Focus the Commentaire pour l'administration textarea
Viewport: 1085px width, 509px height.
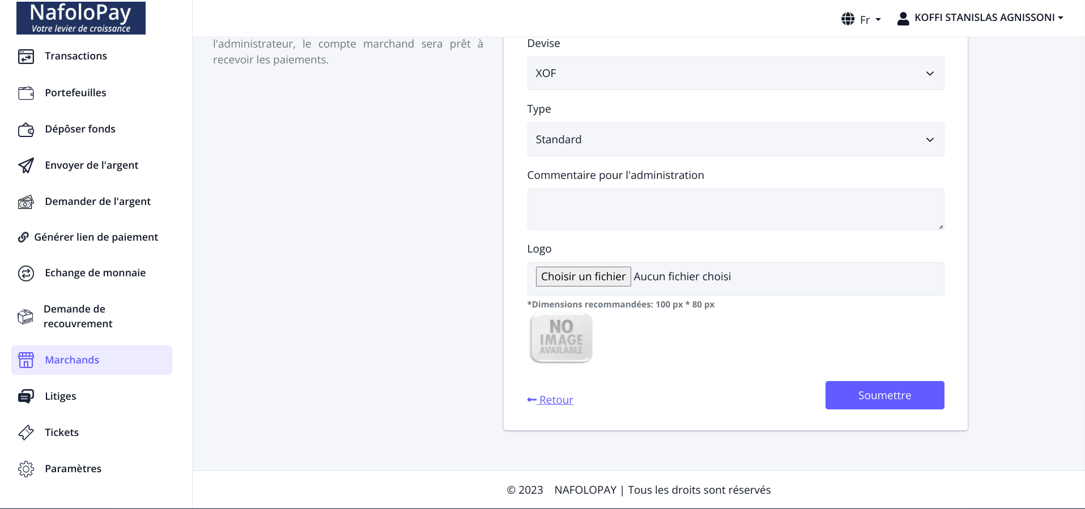point(735,209)
